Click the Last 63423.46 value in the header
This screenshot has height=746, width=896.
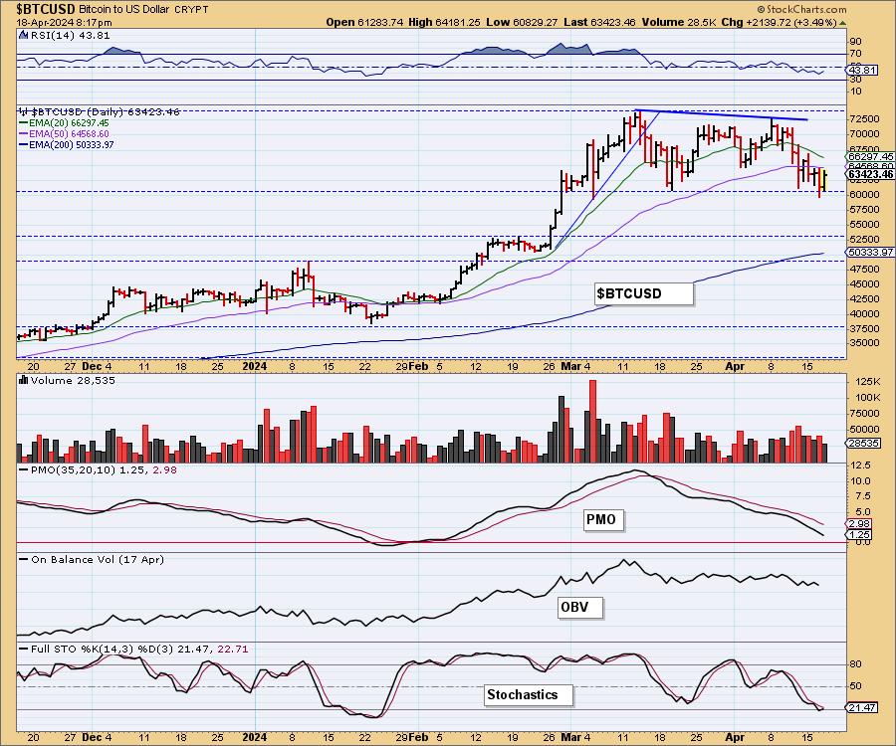coord(599,22)
